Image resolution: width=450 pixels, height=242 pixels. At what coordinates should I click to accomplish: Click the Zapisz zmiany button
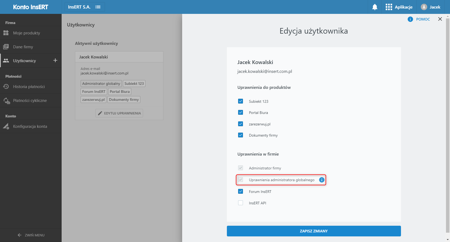[314, 231]
